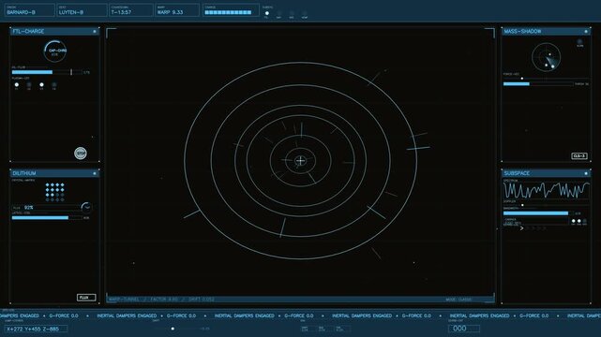Click the WARP 9.33 field
The height and width of the screenshot is (337, 601).
(x=177, y=10)
